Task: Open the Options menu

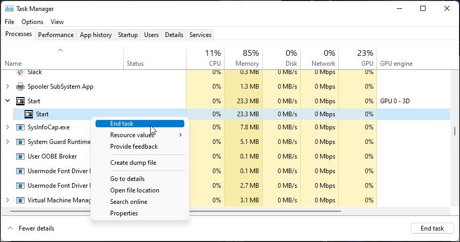Action: (x=32, y=22)
